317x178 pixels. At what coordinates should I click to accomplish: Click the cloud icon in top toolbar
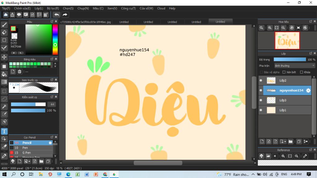(x=6, y=15)
